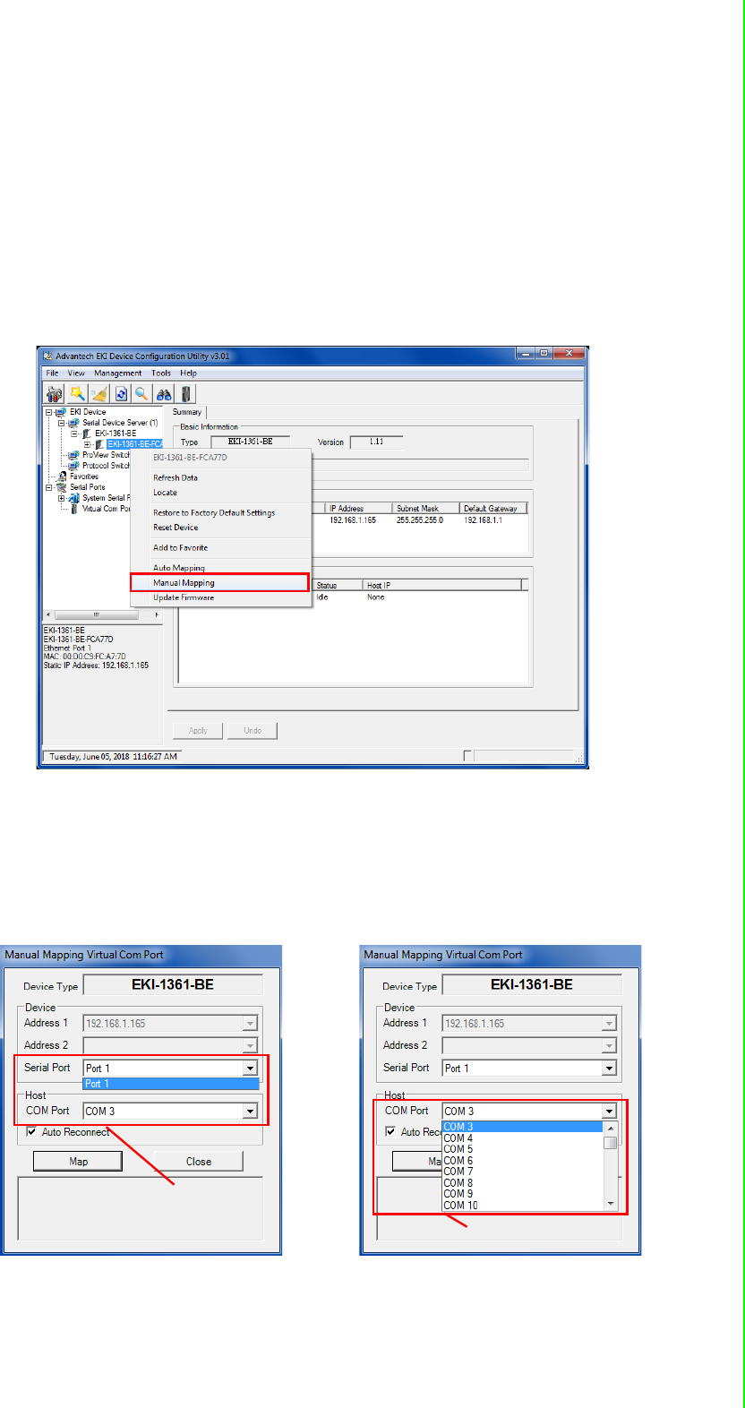Choose Update Firmware from the context menu
Viewport: 745px width, 1408px height.
click(220, 597)
